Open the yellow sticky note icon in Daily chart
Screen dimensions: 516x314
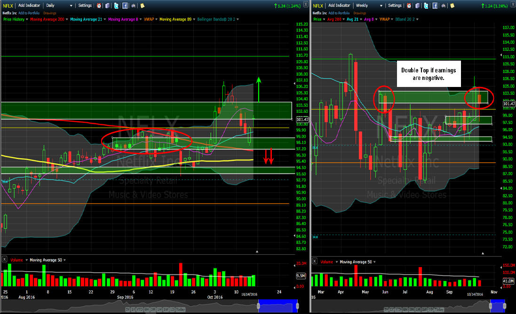[143, 6]
